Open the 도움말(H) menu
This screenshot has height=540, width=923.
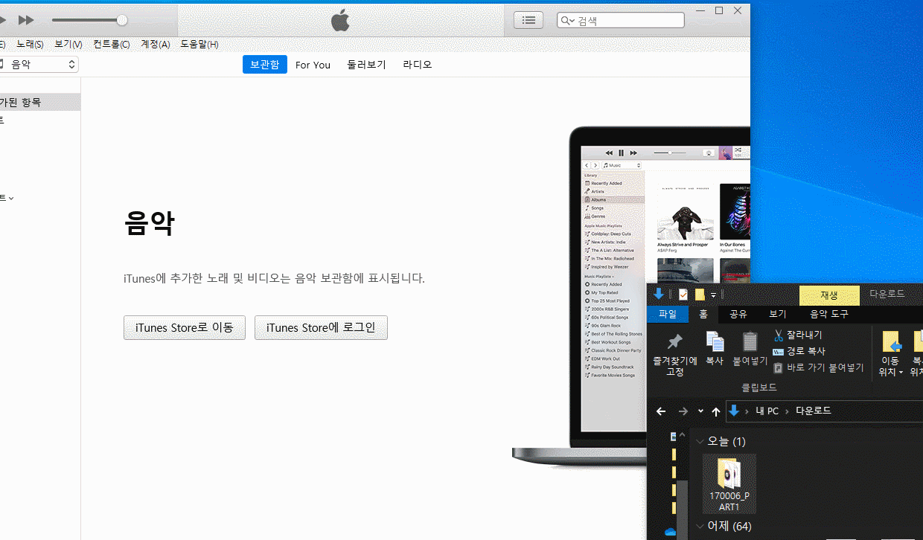click(x=199, y=45)
